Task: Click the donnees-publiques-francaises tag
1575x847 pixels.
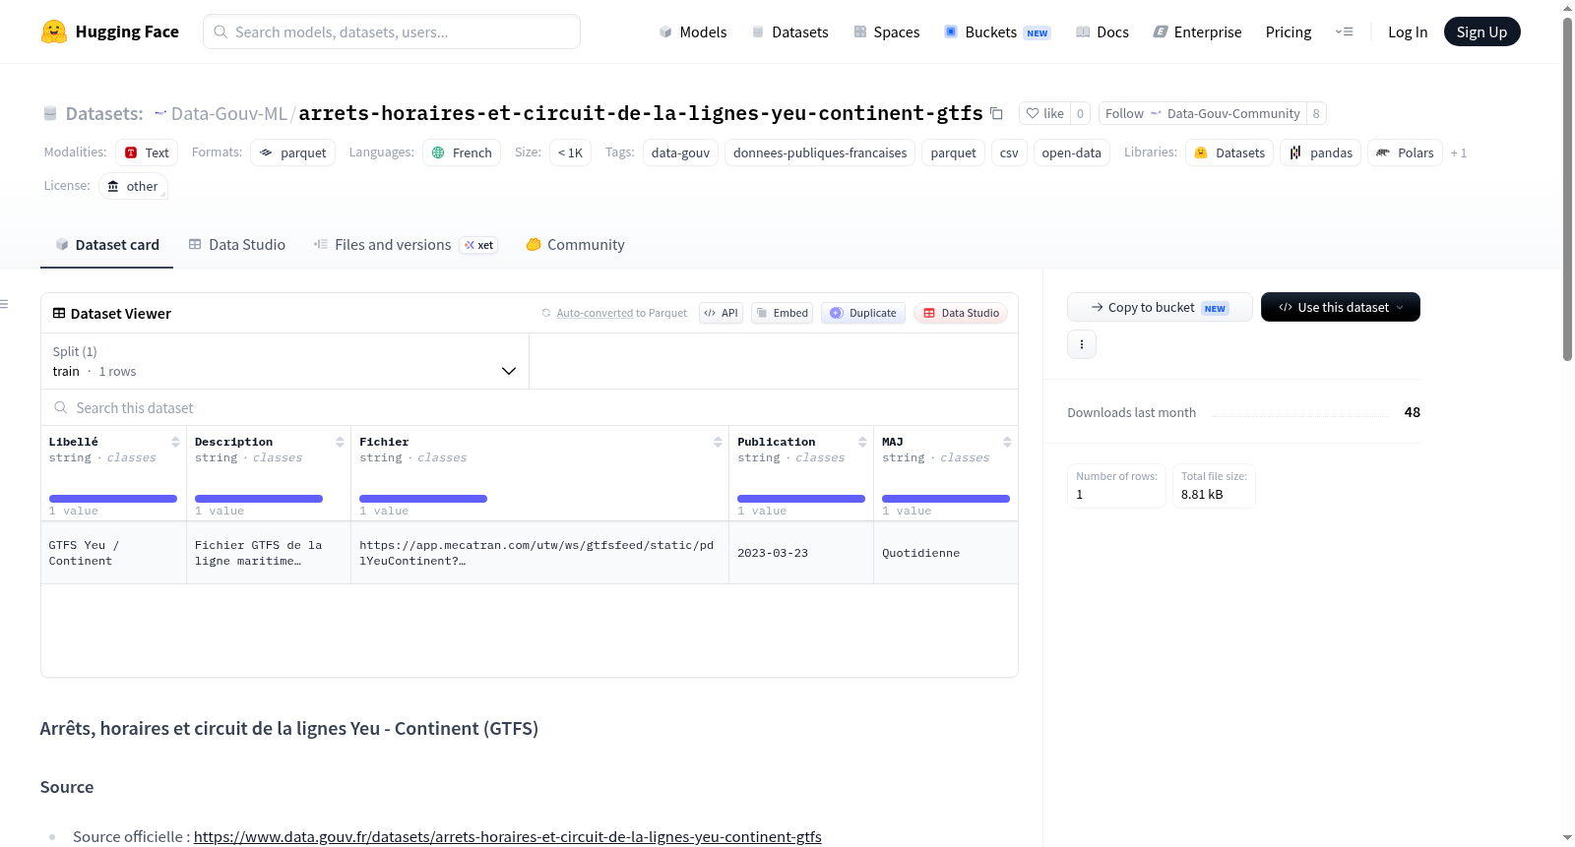Action: pos(820,152)
